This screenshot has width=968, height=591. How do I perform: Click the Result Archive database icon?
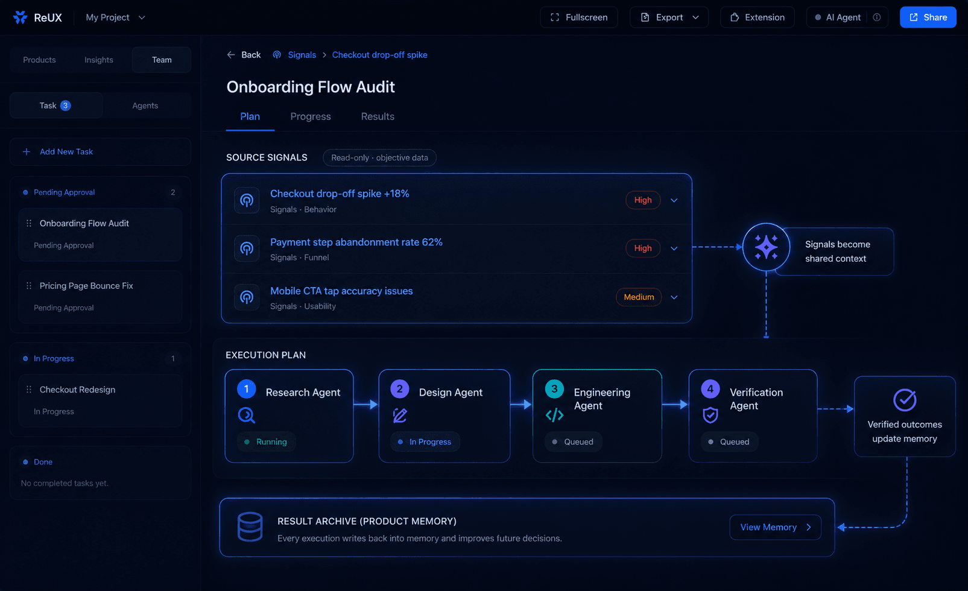point(250,527)
